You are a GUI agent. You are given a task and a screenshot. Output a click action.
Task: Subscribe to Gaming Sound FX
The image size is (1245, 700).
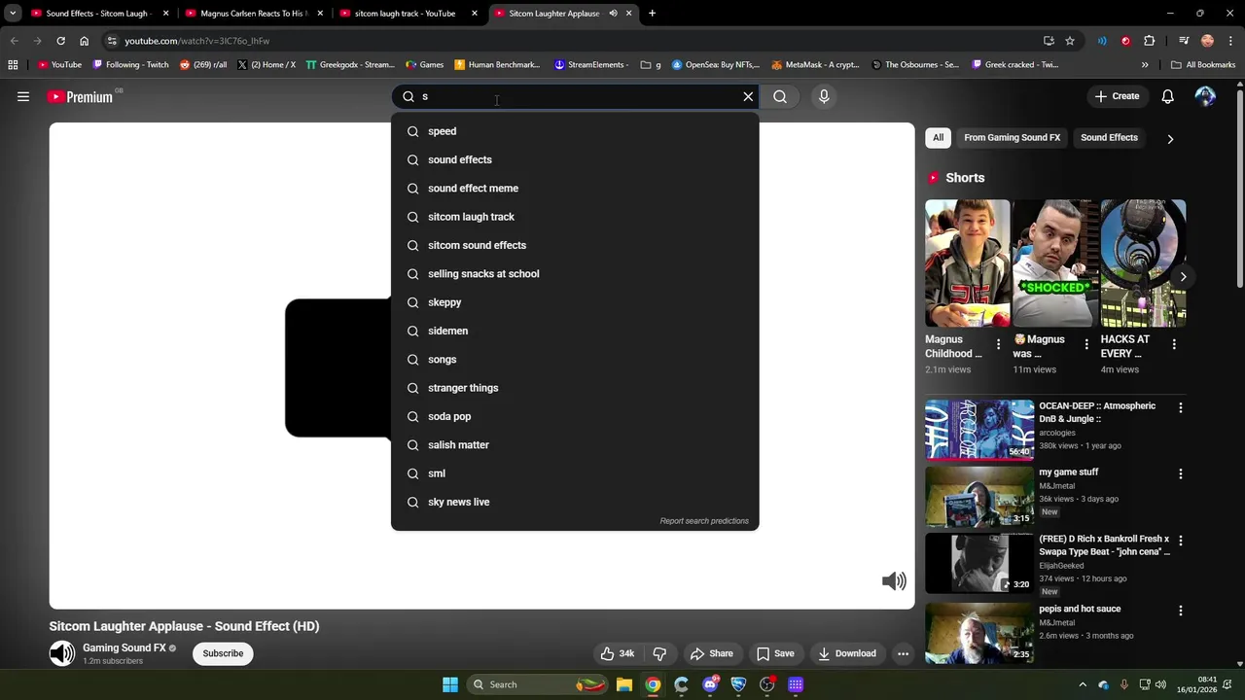pyautogui.click(x=223, y=653)
